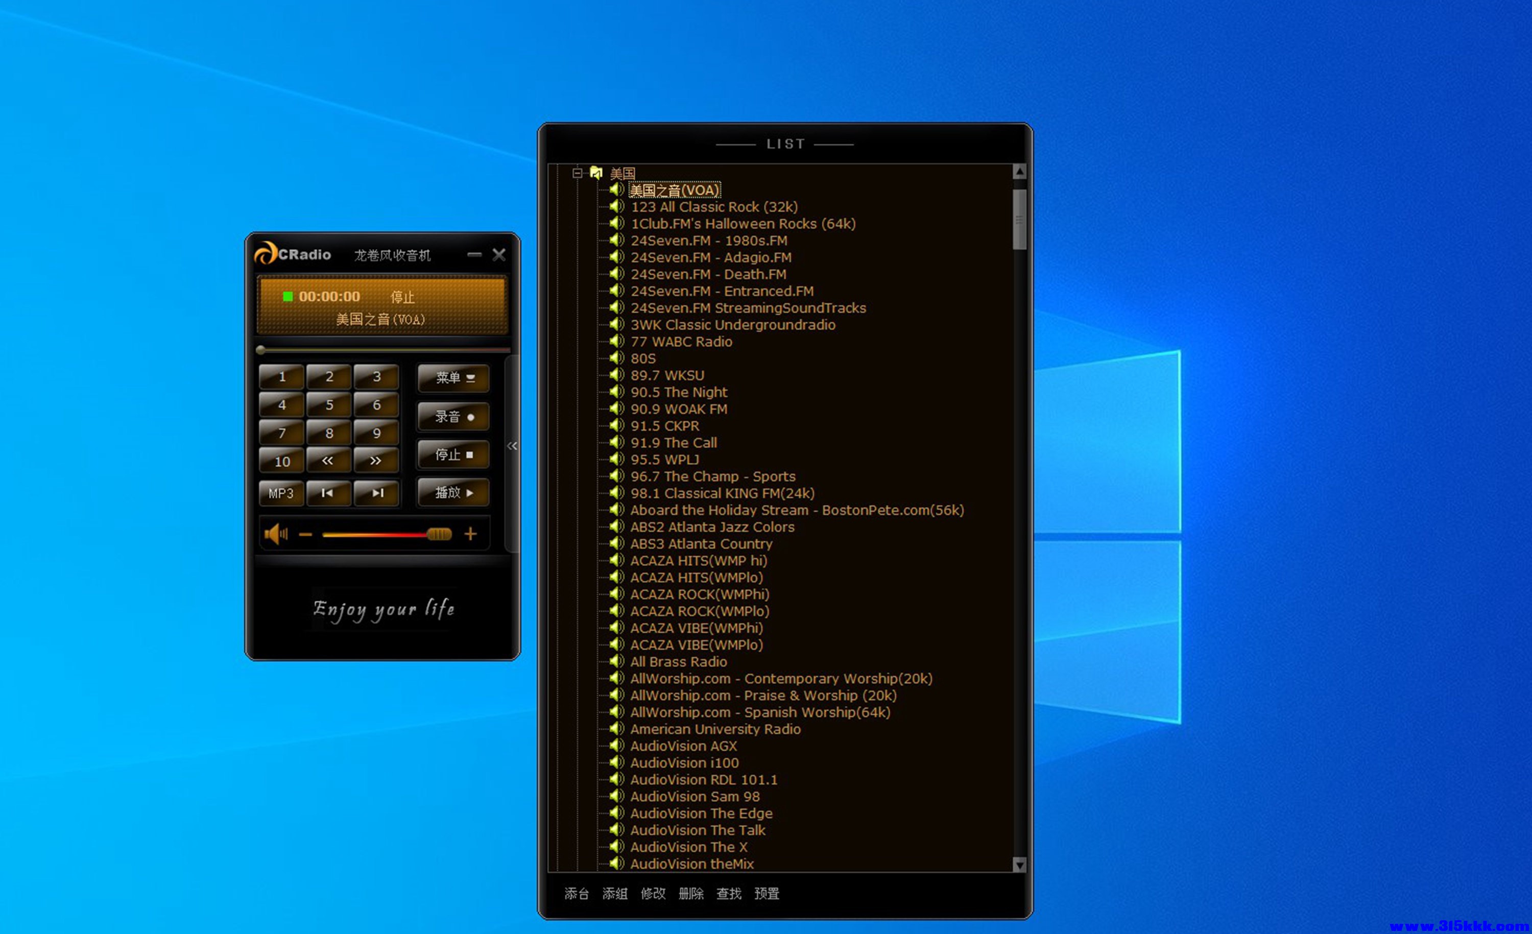1532x934 pixels.
Task: Select station AudioVision Sam 98
Action: point(695,796)
